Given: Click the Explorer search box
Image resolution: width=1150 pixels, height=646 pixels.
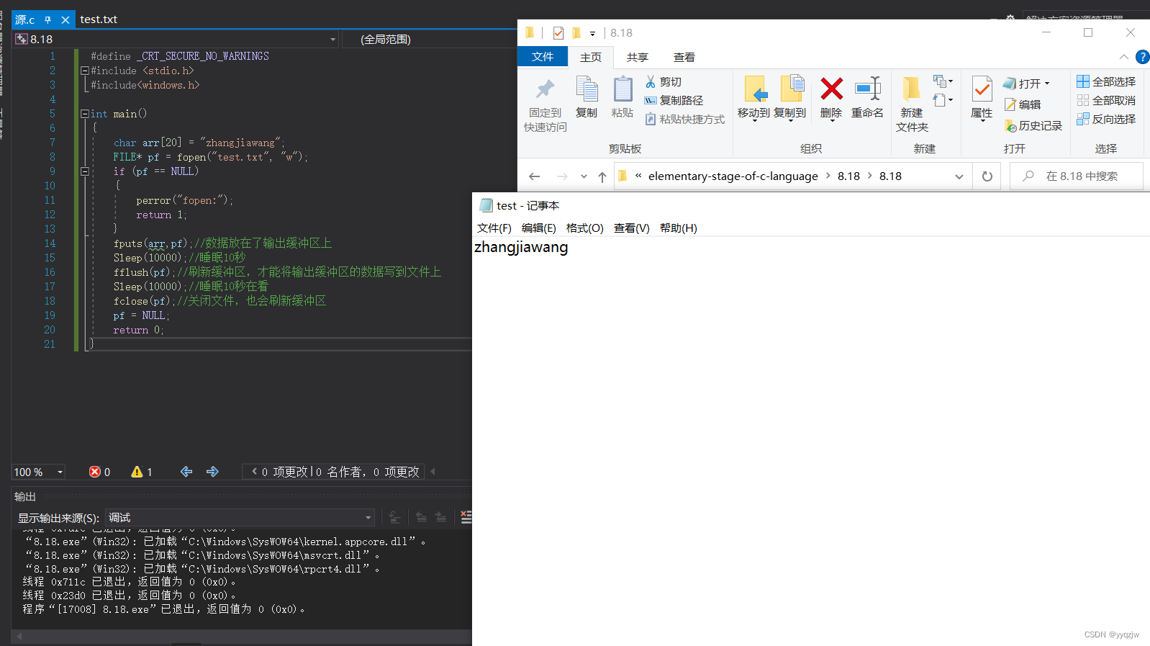Looking at the screenshot, I should pos(1077,176).
